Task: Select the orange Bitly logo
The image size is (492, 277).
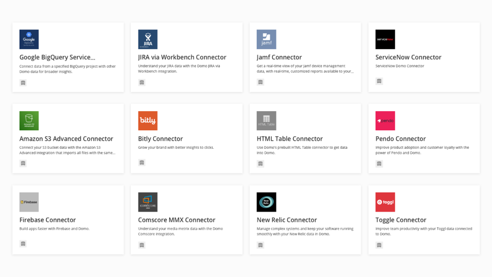Action: click(148, 121)
